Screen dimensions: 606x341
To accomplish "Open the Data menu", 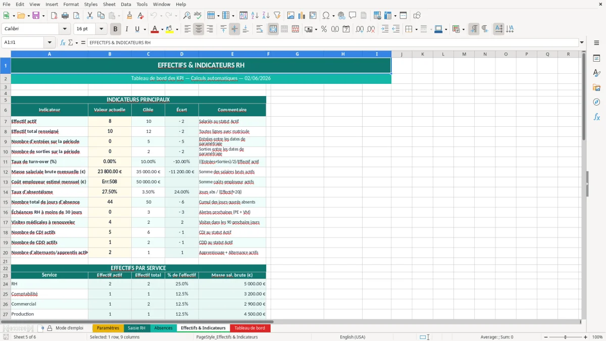I will (x=126, y=4).
